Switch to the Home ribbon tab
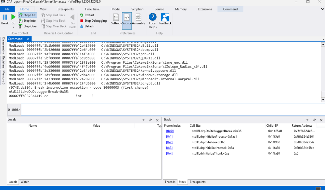Image resolution: width=325 pixels, height=190 pixels. (24, 9)
